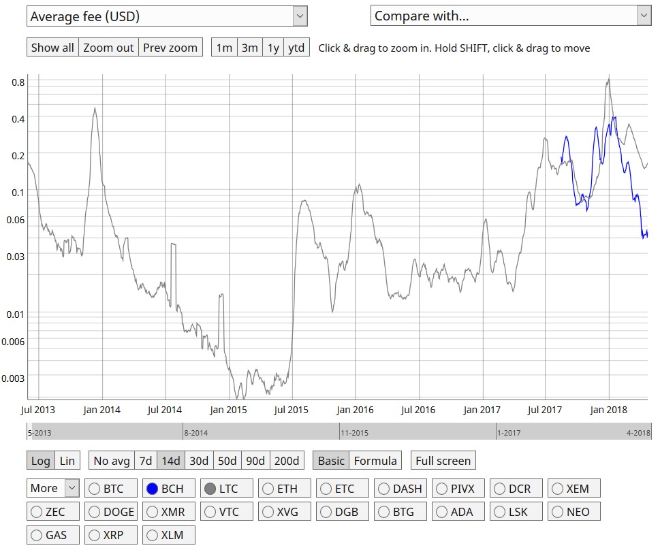Select 50d moving average
This screenshot has height=552, width=660.
pyautogui.click(x=227, y=461)
